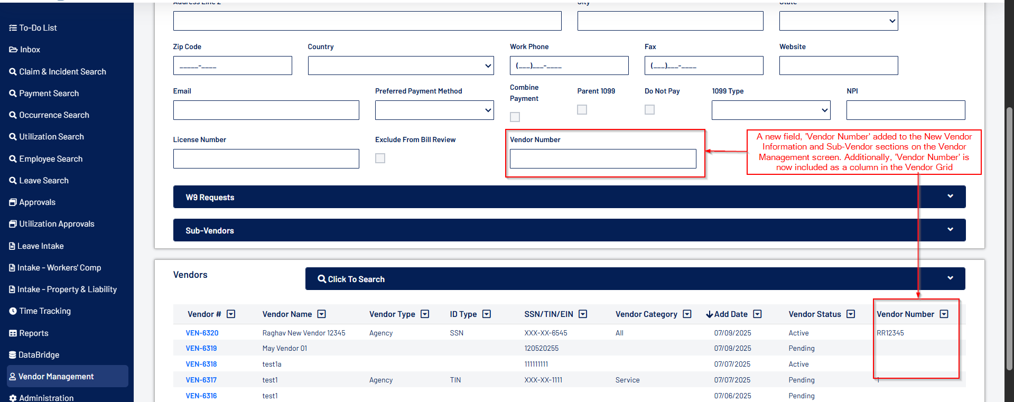Screen dimensions: 1014x402
Task: Open Claim & Incident Search in sidebar
Action: click(x=62, y=72)
